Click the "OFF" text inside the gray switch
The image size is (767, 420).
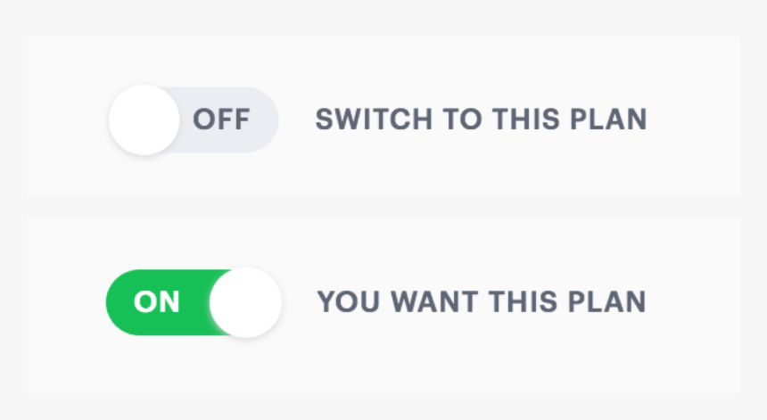(221, 120)
